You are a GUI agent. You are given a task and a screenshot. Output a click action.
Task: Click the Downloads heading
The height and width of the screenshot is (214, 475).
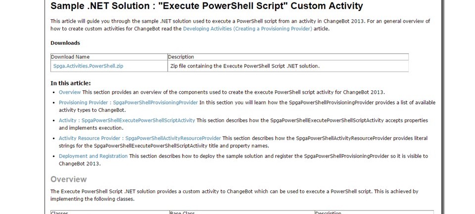click(65, 43)
